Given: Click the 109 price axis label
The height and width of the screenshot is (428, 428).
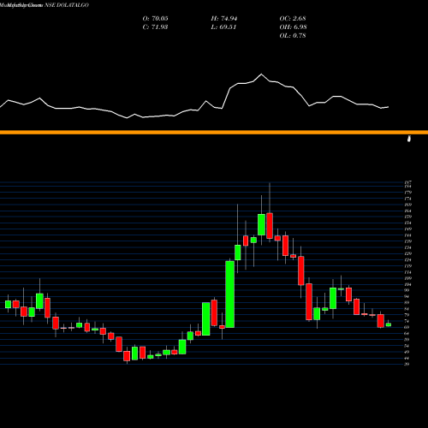Looking at the screenshot, I should point(408,278).
